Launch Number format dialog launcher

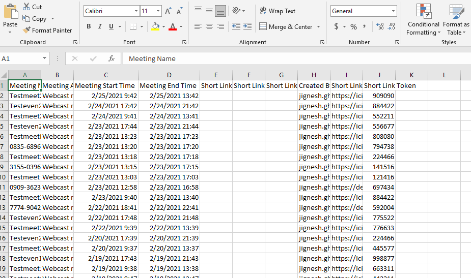(x=397, y=42)
